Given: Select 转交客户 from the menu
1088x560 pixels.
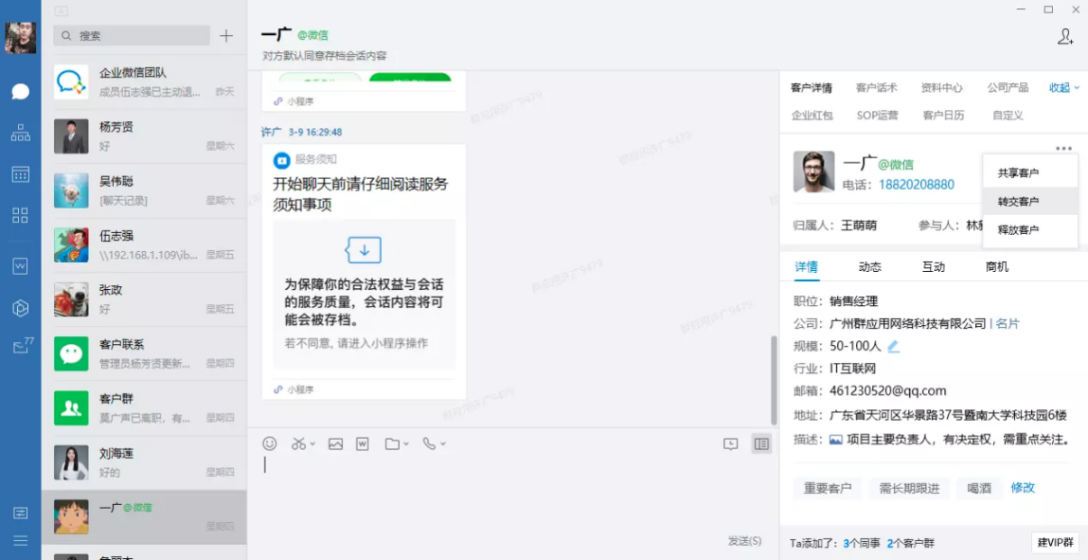Looking at the screenshot, I should tap(1030, 201).
